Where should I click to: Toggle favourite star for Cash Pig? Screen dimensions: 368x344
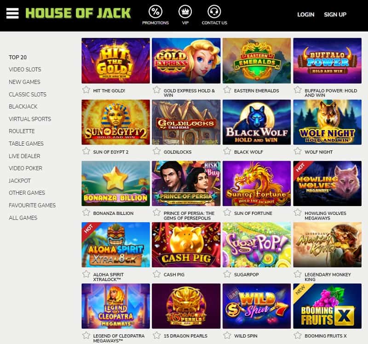(x=156, y=274)
